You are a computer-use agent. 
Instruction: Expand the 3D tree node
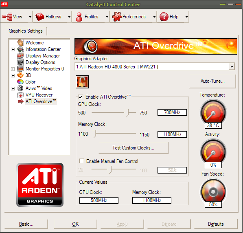[13, 75]
